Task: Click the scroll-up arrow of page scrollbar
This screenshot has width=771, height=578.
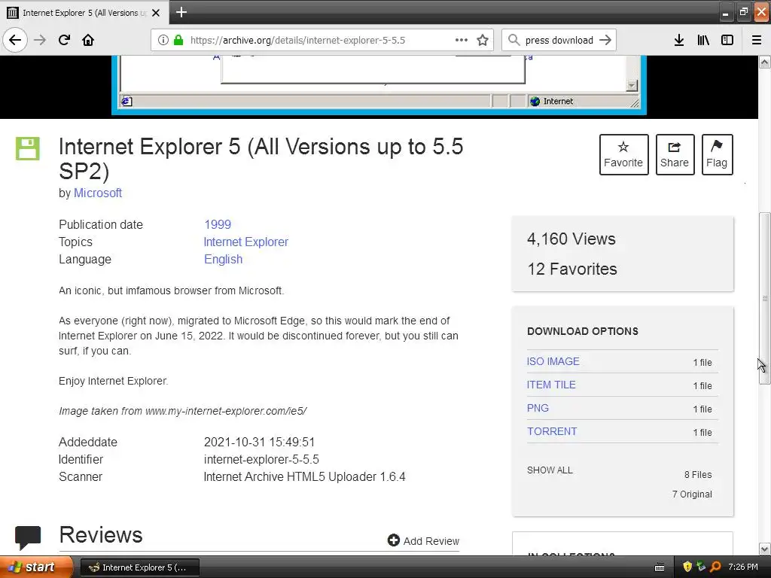Action: [765, 62]
